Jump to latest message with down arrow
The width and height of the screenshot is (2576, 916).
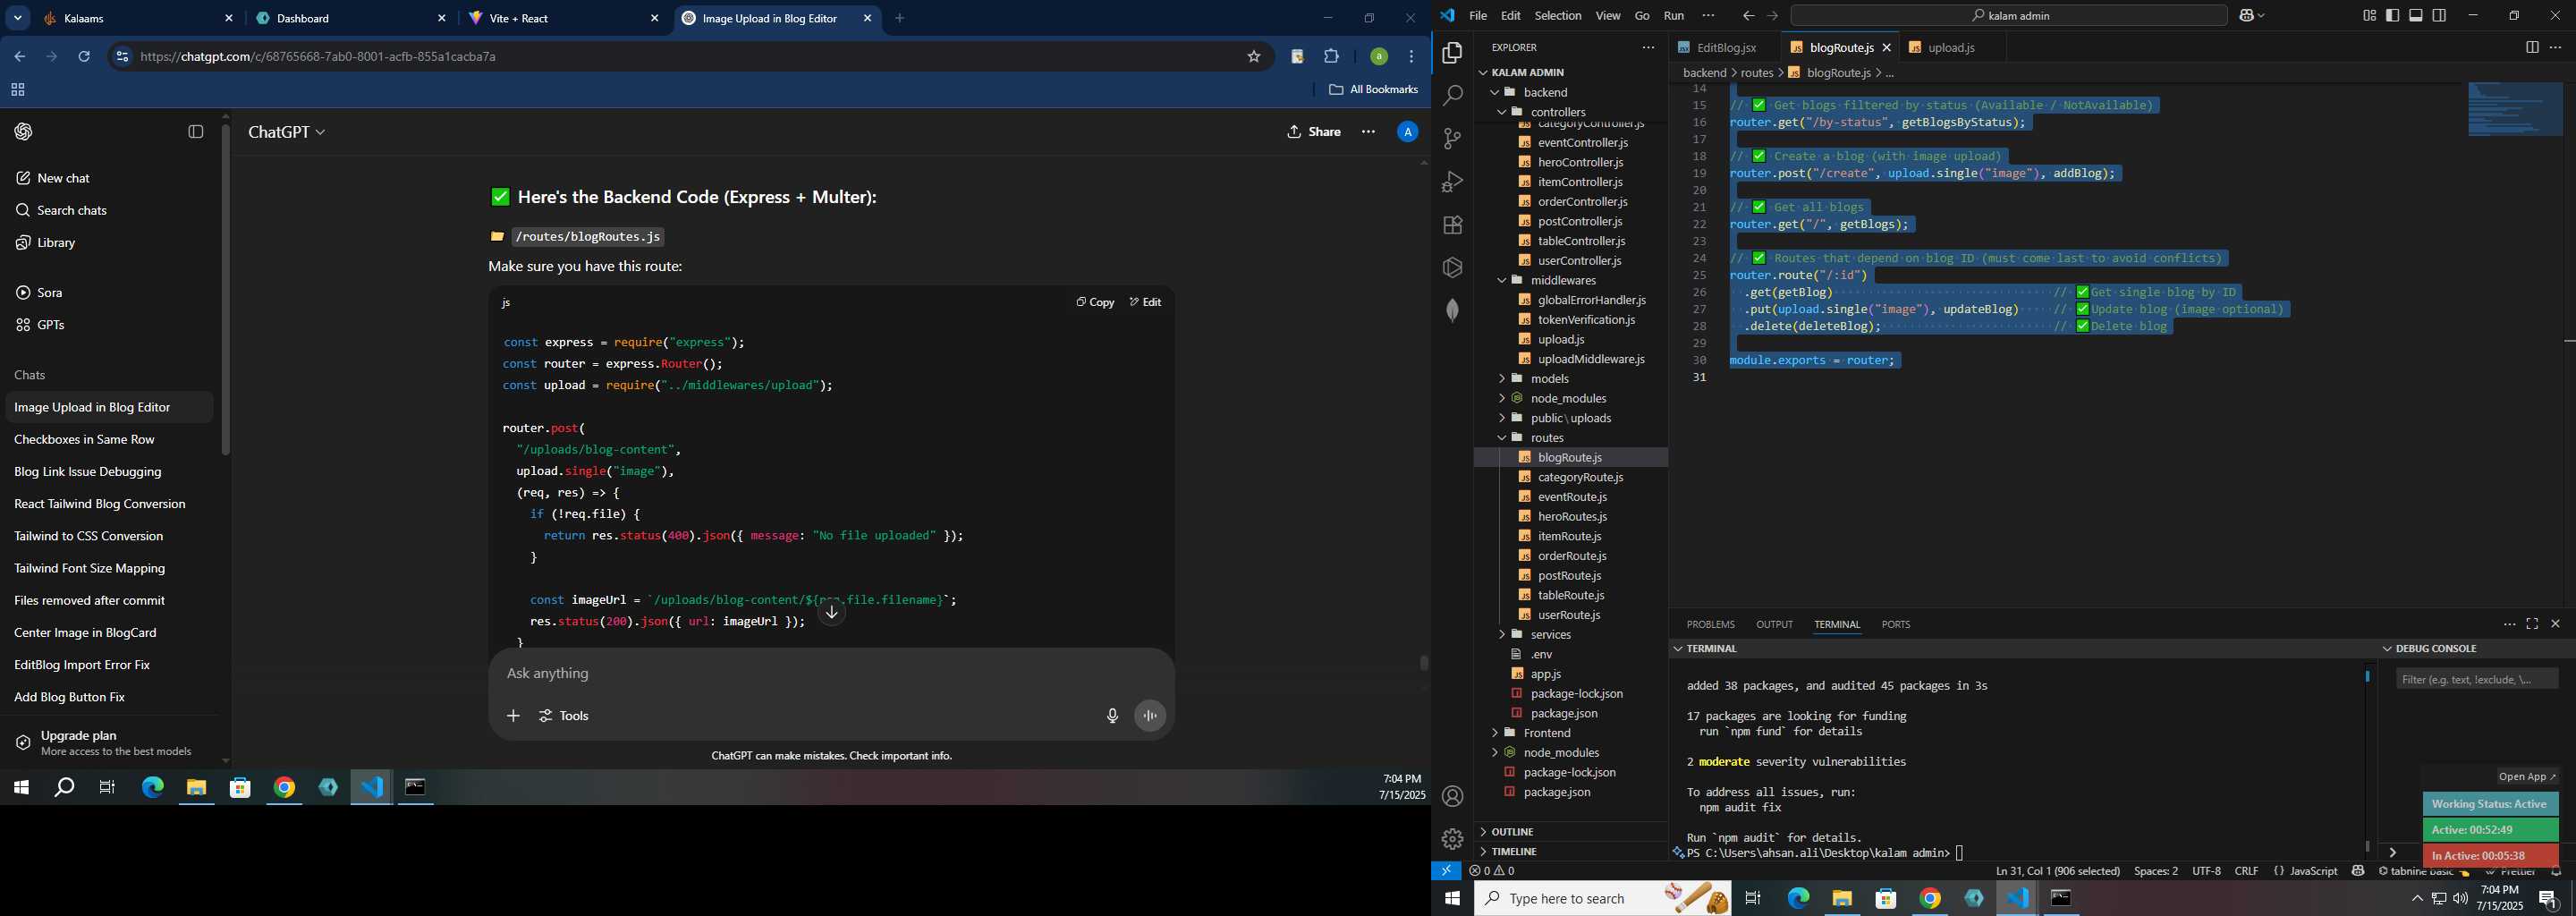(x=832, y=613)
